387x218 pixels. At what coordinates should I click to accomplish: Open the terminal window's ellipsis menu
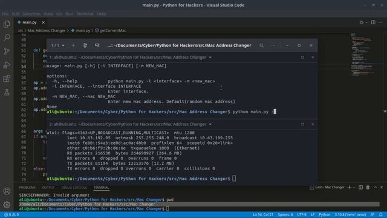click(x=273, y=45)
